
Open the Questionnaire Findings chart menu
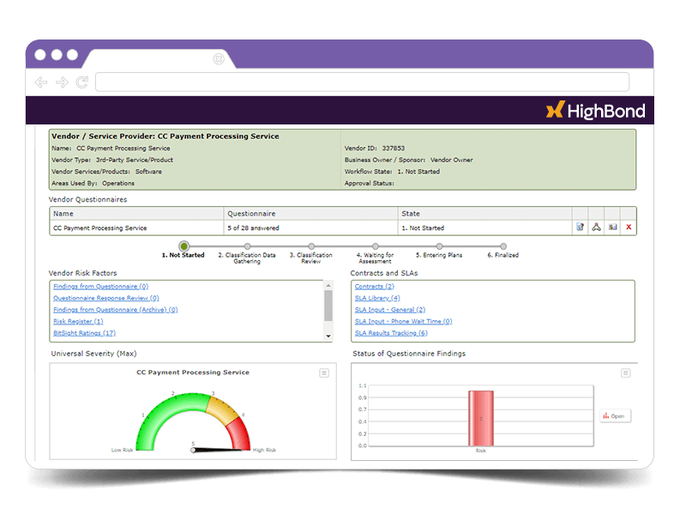point(626,373)
